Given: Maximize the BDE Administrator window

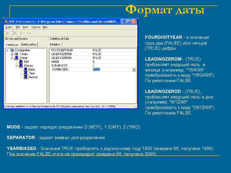Looking at the screenshot, I should pos(128,22).
